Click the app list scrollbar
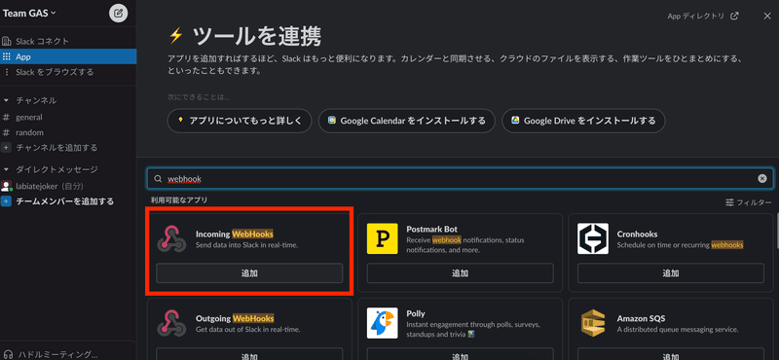This screenshot has width=779, height=360. [x=777, y=231]
